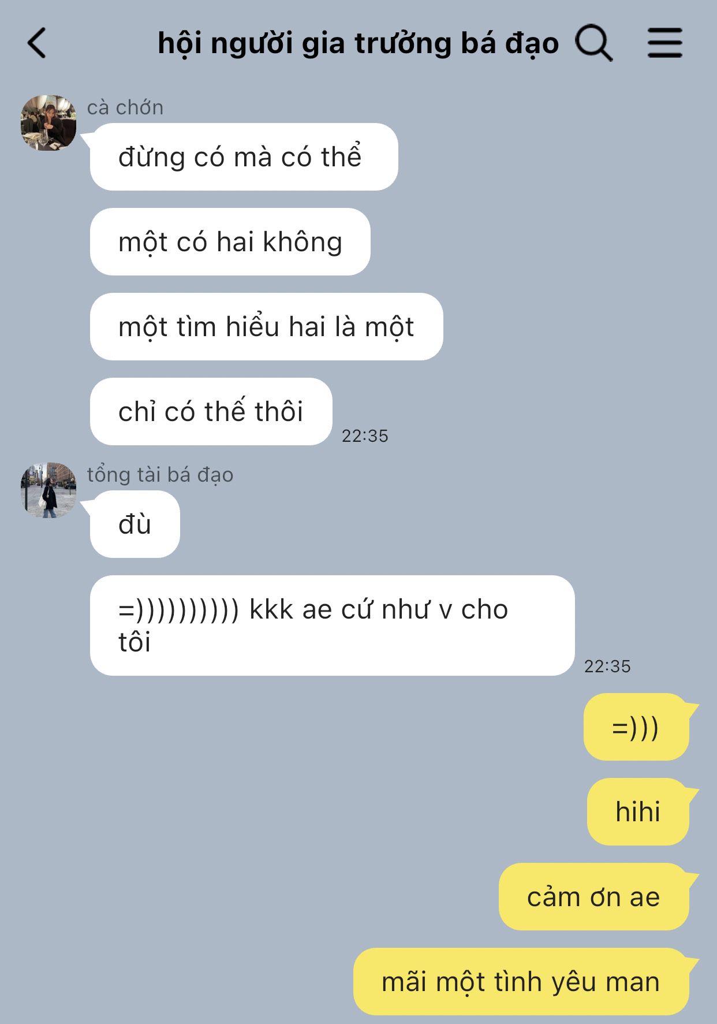Screen dimensions: 717x1024
Task: Tap cà chớn's profile avatar
Action: pyautogui.click(x=48, y=123)
